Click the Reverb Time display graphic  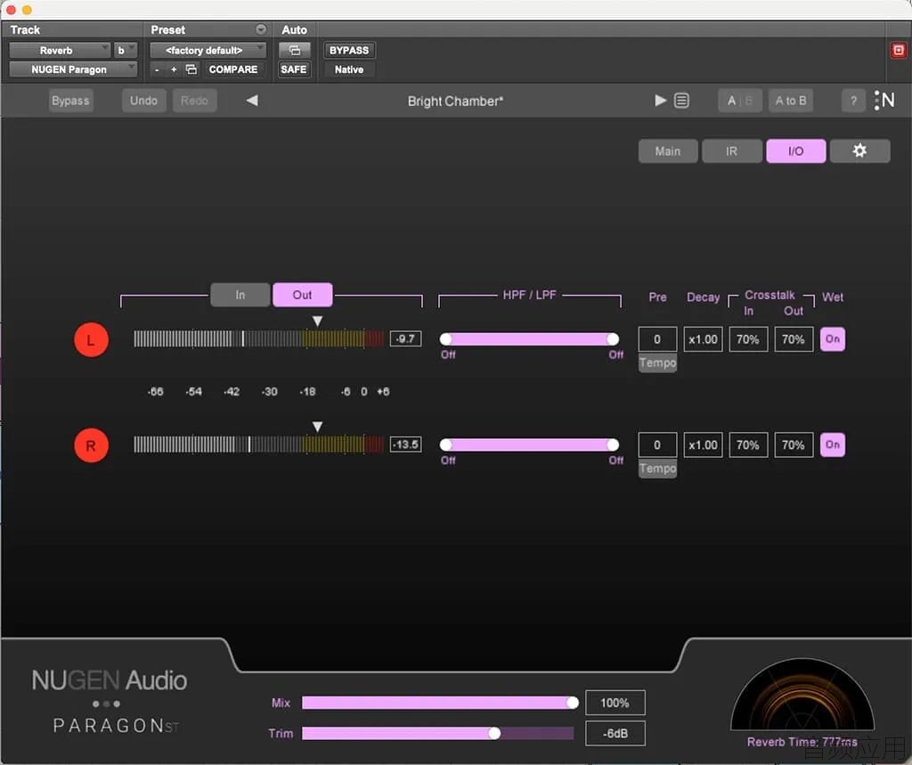coord(802,695)
